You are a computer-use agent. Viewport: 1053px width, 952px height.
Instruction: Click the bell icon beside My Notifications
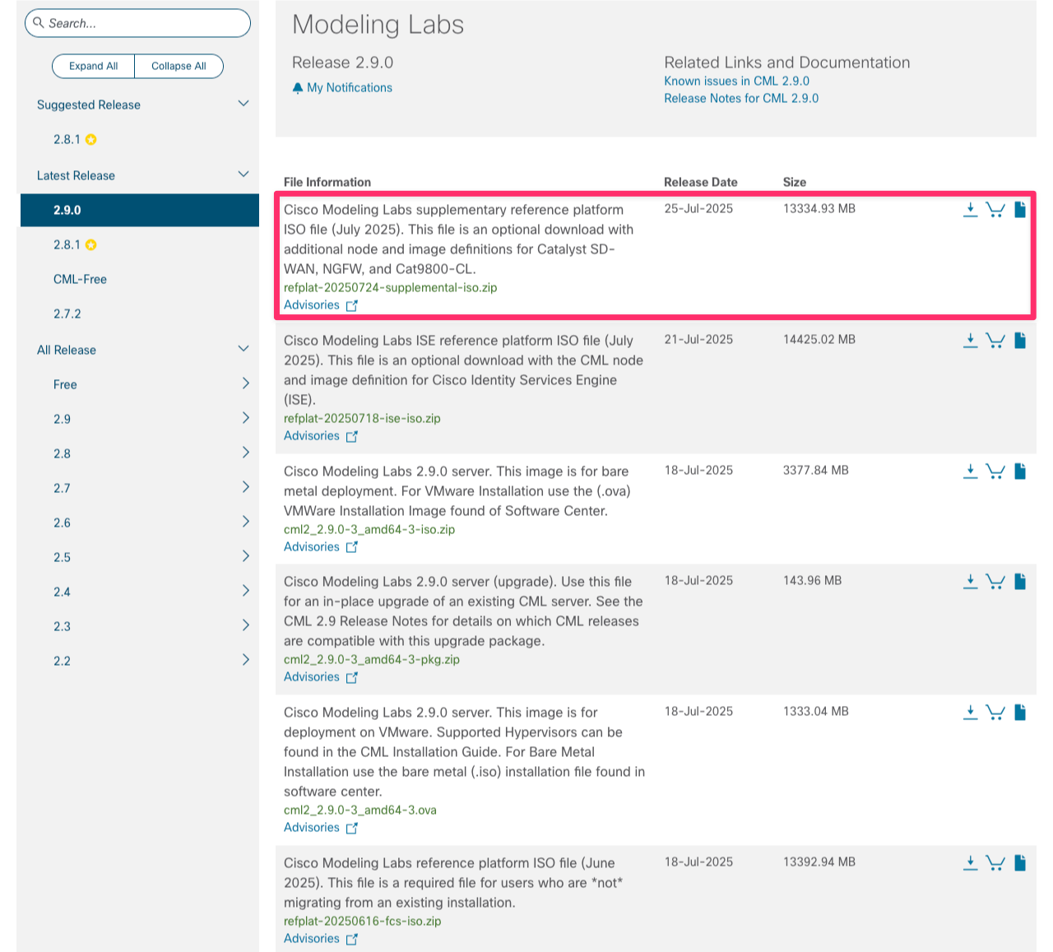click(298, 88)
